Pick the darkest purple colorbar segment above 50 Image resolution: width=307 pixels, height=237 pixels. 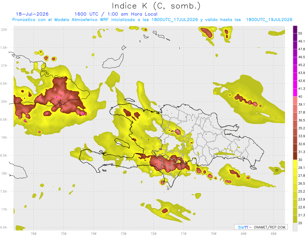[295, 29]
